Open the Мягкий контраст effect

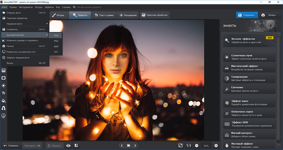pyautogui.click(x=249, y=134)
